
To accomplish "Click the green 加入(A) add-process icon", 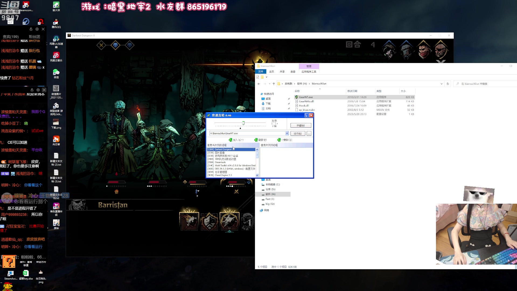I will click(x=230, y=140).
